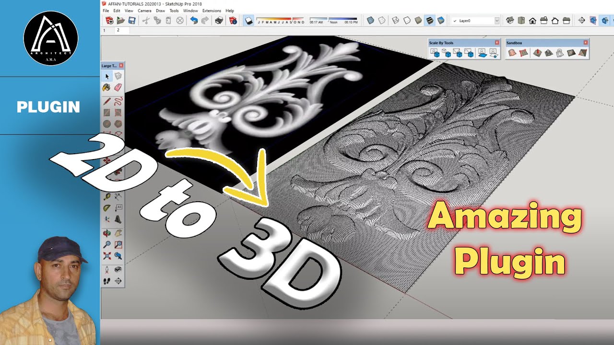614x345 pixels.
Task: Select the Sandbox Flip Edge tool
Action: (582, 53)
